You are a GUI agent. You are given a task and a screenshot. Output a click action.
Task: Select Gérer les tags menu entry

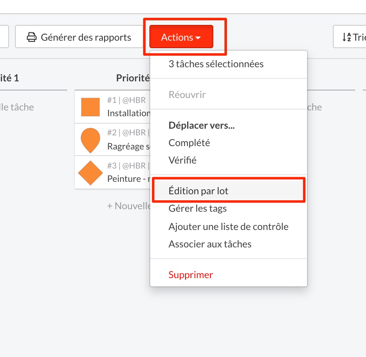(198, 208)
